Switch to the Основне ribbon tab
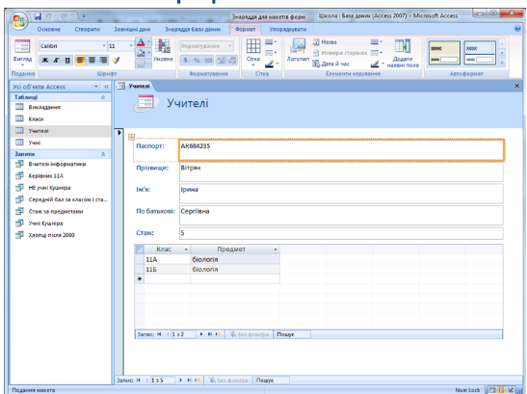Image resolution: width=527 pixels, height=394 pixels. coord(49,29)
